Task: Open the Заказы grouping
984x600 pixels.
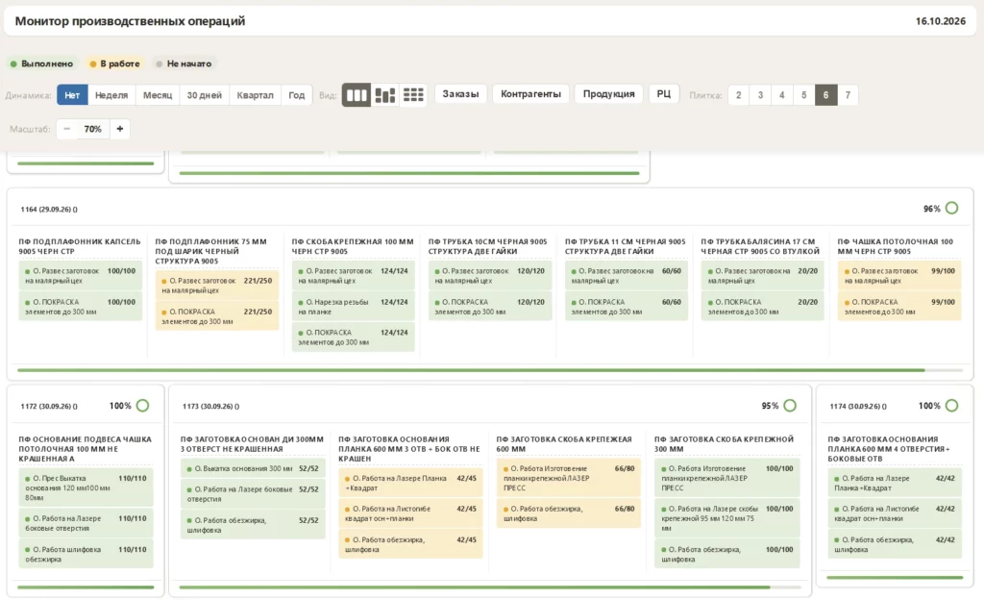Action: (x=460, y=93)
